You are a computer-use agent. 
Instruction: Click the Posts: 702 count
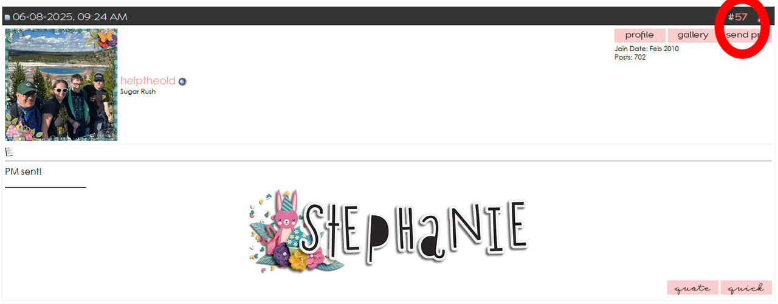pos(630,57)
